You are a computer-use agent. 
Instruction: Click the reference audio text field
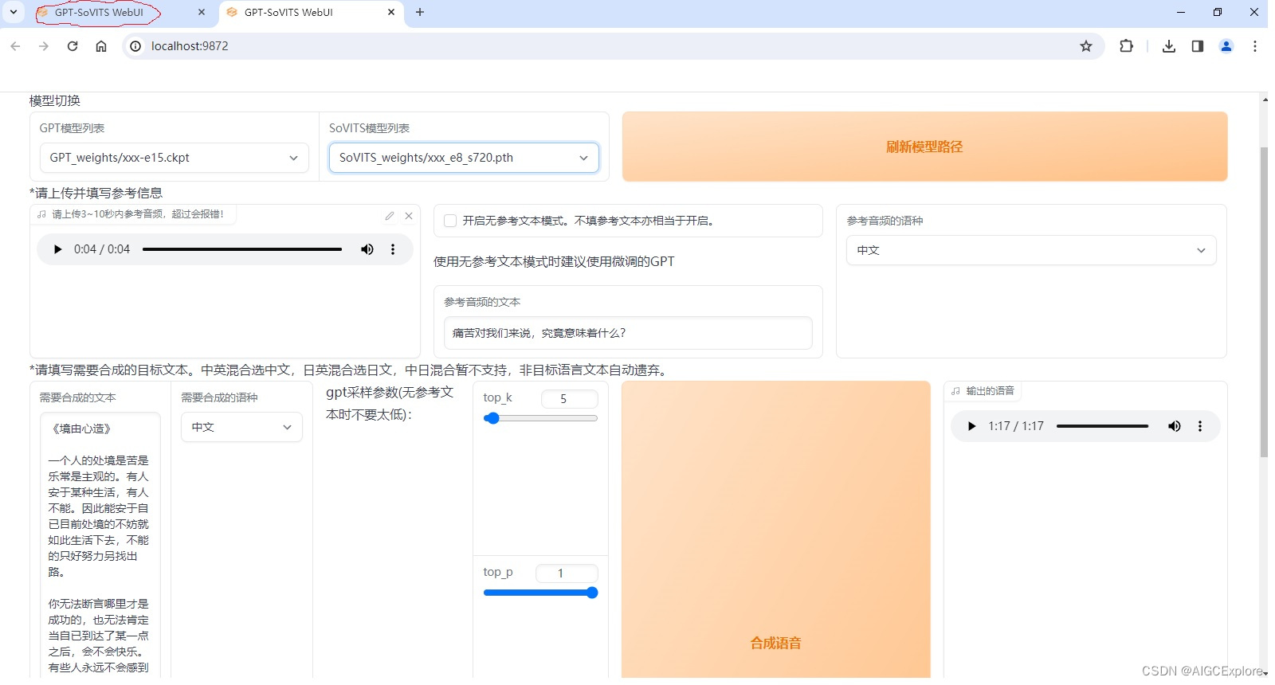click(x=628, y=333)
